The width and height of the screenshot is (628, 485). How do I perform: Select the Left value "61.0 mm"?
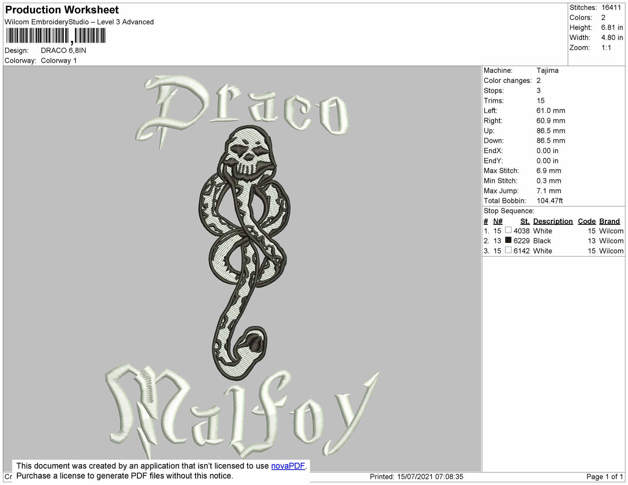(x=551, y=110)
